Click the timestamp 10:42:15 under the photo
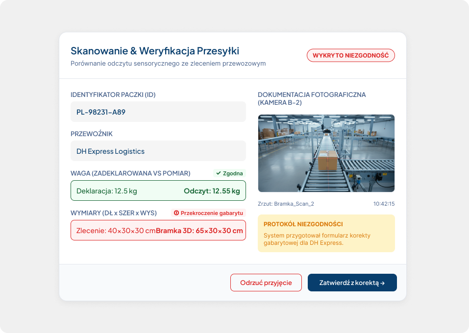This screenshot has height=333, width=469. pos(384,204)
